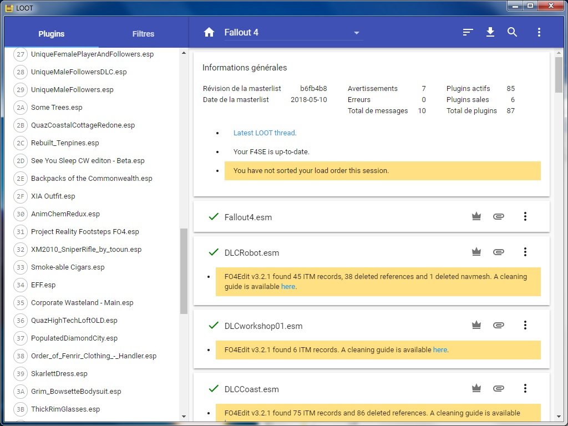
Task: Click the DLCCoast.esm card title
Action: coord(252,389)
